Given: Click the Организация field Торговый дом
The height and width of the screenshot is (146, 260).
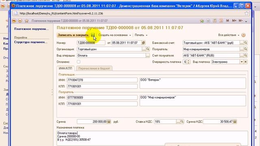Looking at the screenshot, I should click(109, 49).
